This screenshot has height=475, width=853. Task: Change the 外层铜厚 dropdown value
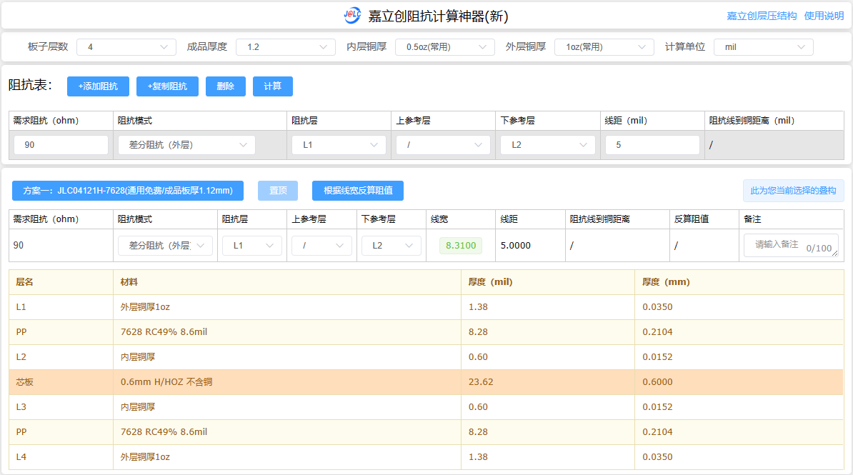tap(604, 47)
